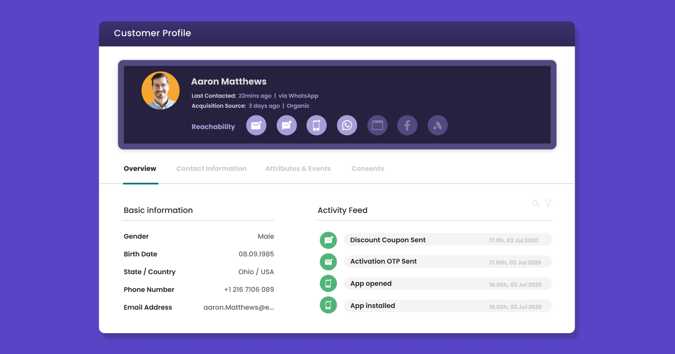The width and height of the screenshot is (675, 354).
Task: Click the chat icon beside Discount Coupon Sent
Action: click(328, 240)
